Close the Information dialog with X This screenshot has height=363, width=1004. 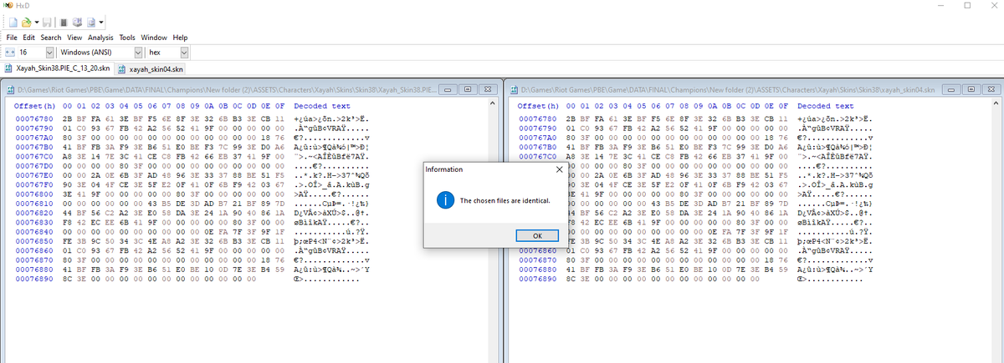point(560,169)
